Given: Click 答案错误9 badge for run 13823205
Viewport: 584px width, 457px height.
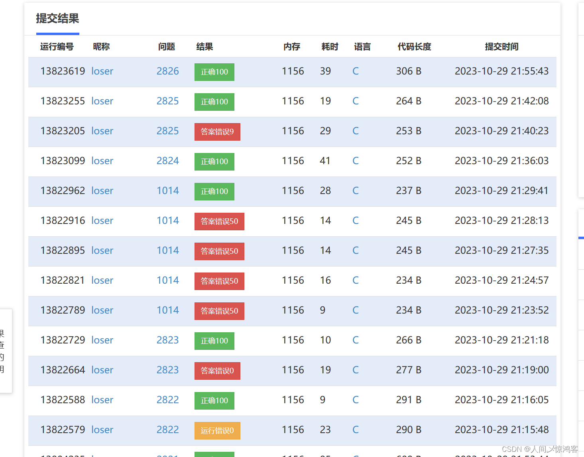Looking at the screenshot, I should click(217, 132).
